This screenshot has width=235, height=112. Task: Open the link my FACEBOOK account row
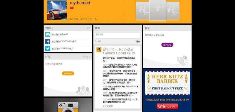68,41
